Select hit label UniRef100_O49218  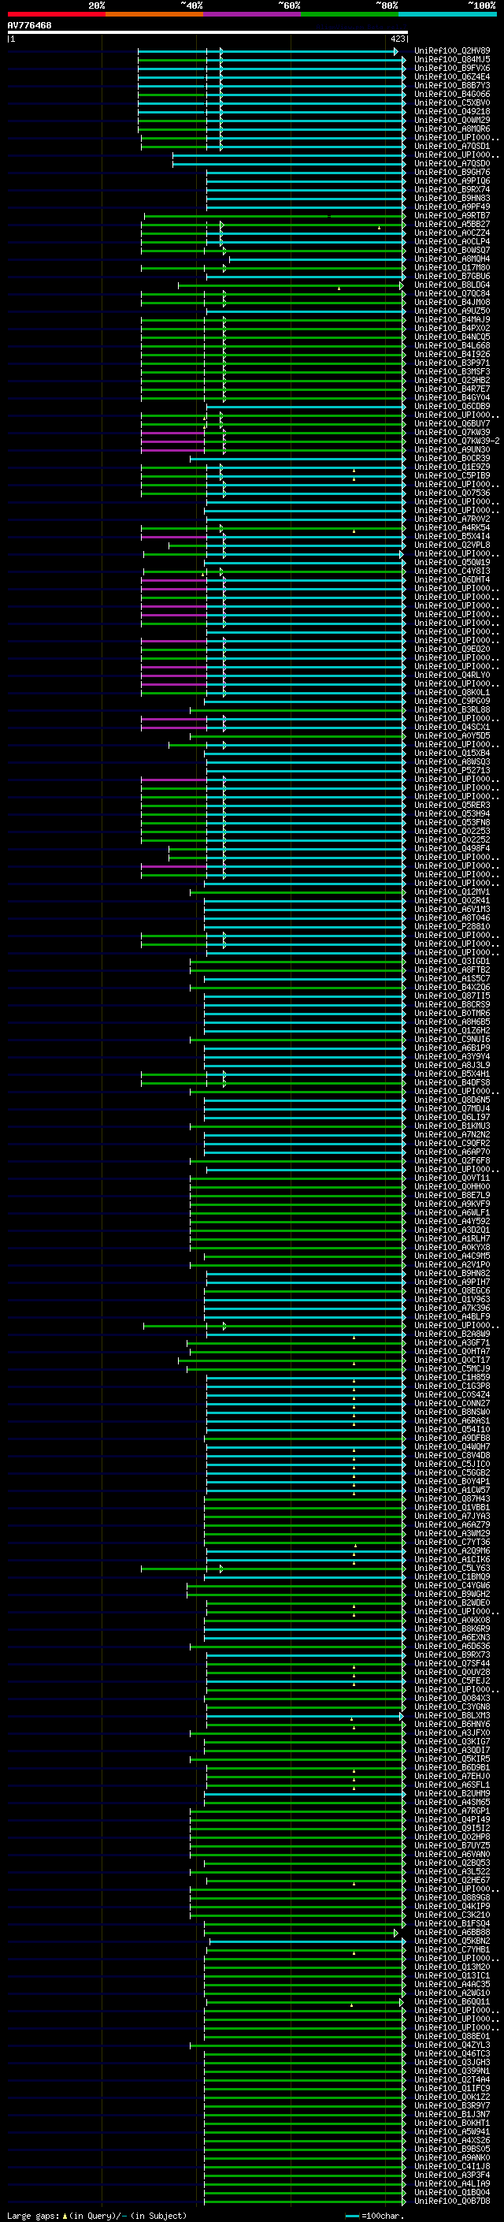pos(452,111)
